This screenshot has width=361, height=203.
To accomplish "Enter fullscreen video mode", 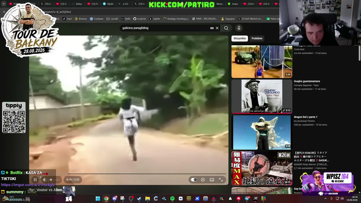I will (x=221, y=180).
